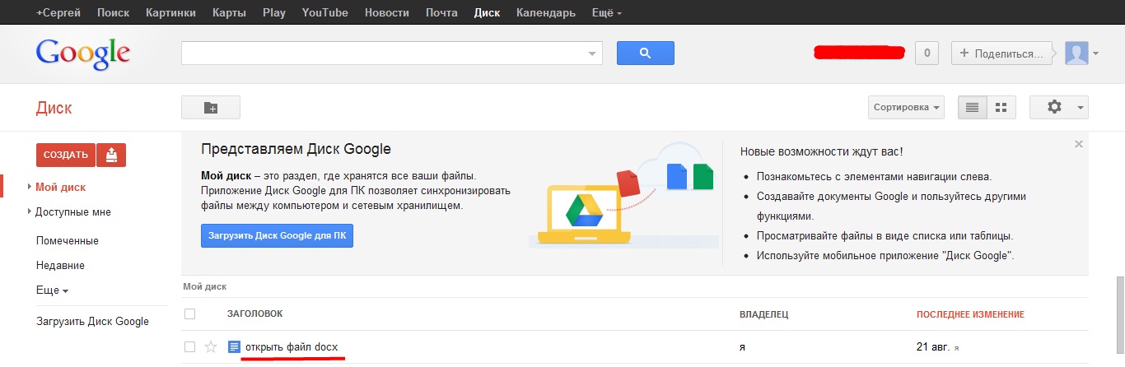Screen dimensions: 1125x367
Task: Open the settings gear menu
Action: (x=1059, y=108)
